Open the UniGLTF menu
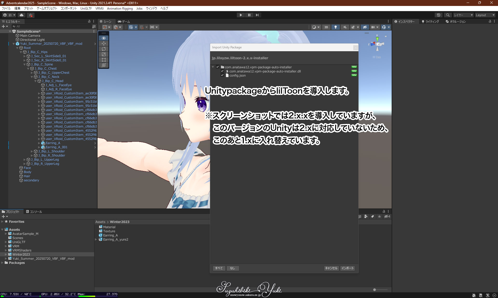The height and width of the screenshot is (298, 498). (86, 9)
